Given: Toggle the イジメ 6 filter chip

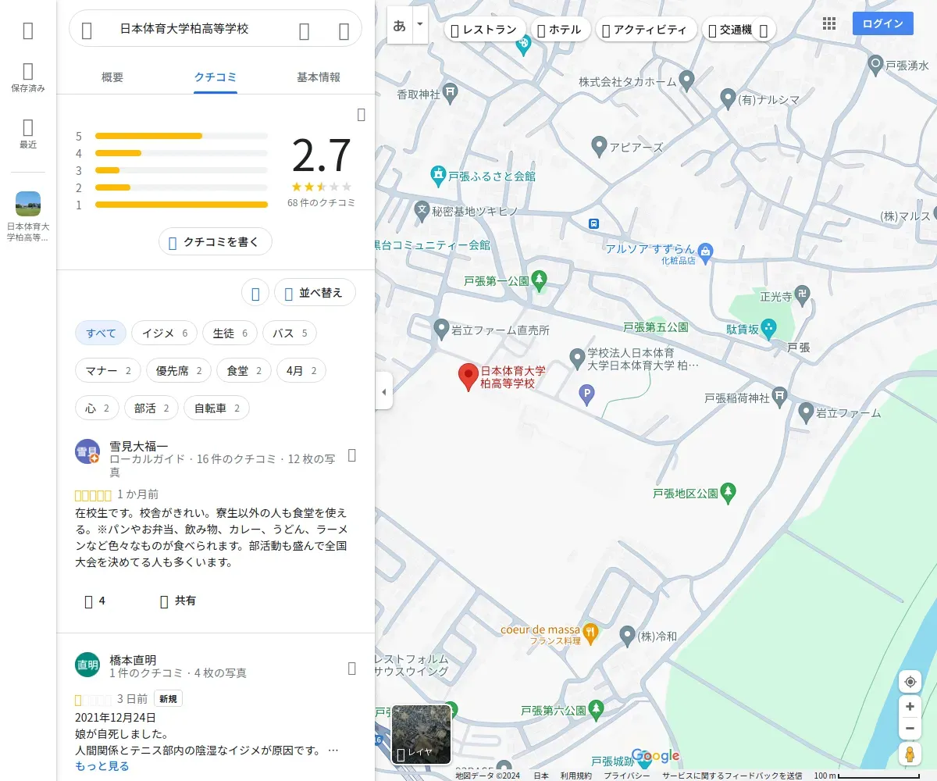Looking at the screenshot, I should pyautogui.click(x=164, y=333).
